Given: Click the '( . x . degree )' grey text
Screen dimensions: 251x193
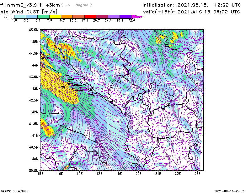Looking at the screenshot, I should [77, 5].
